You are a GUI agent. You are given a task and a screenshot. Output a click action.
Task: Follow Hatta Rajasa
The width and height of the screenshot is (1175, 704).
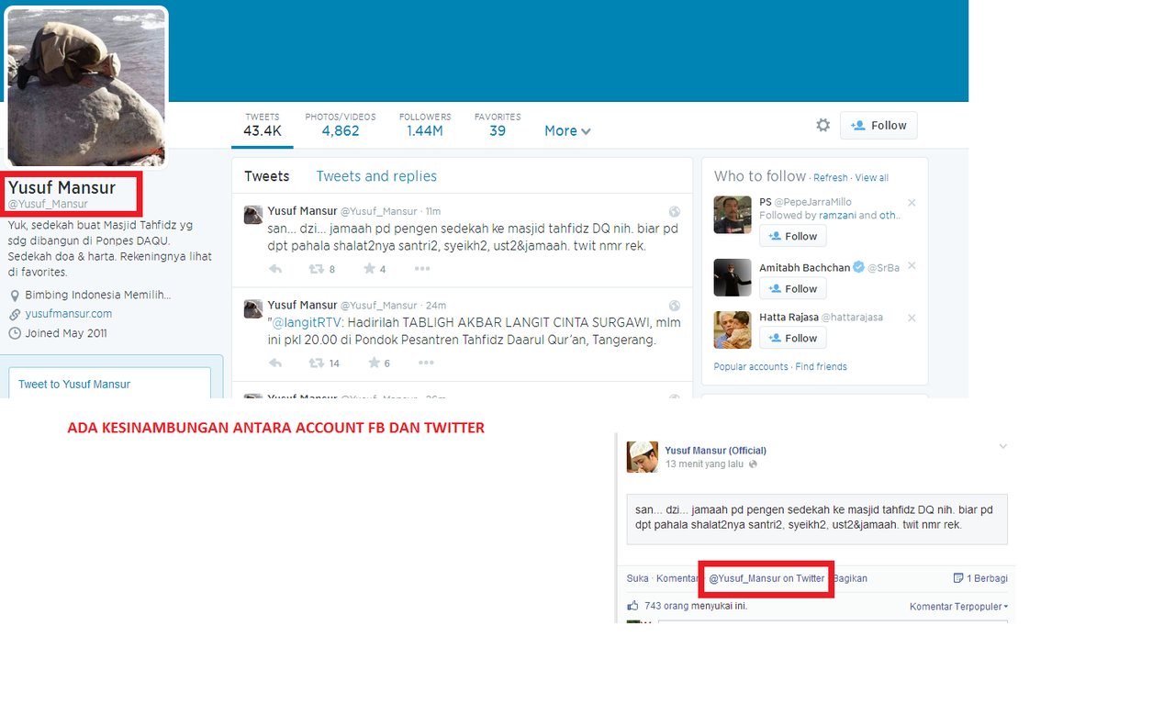click(792, 338)
